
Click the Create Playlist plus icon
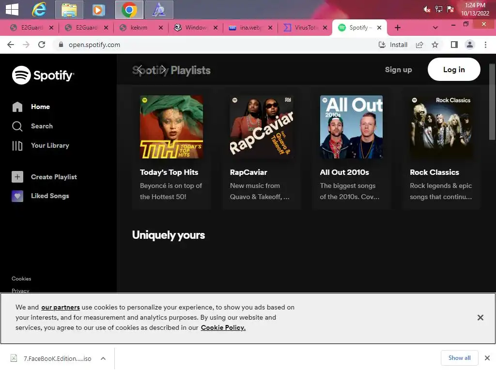[17, 177]
